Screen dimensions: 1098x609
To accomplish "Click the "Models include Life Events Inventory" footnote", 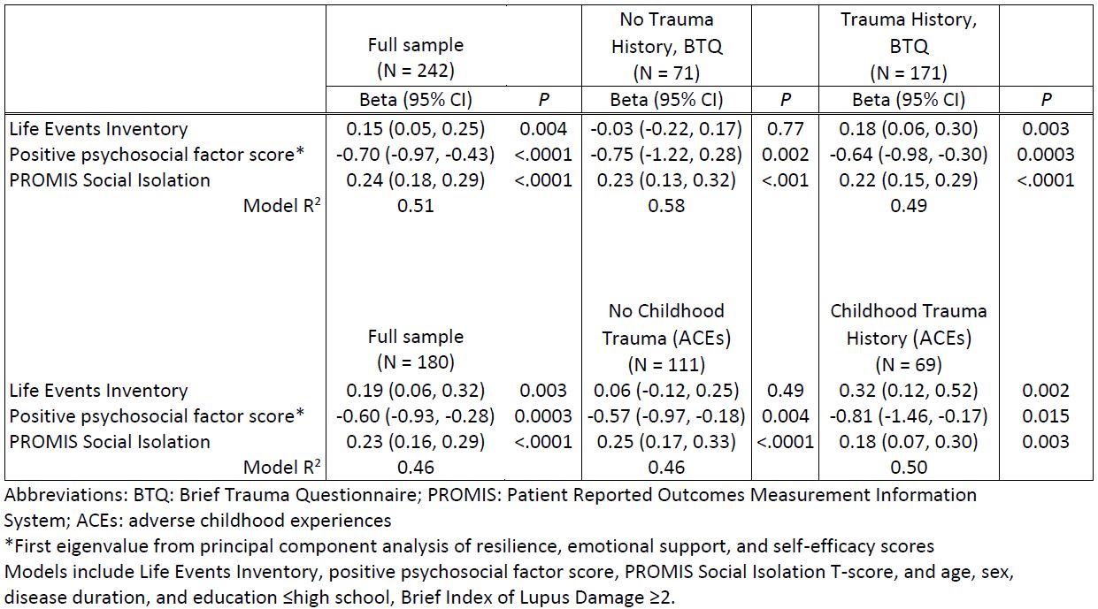I will [x=508, y=572].
